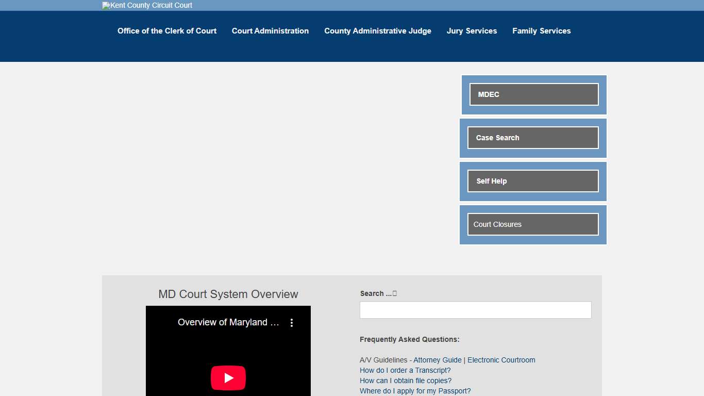Click the Kent County Circuit Court logo

pyautogui.click(x=146, y=5)
